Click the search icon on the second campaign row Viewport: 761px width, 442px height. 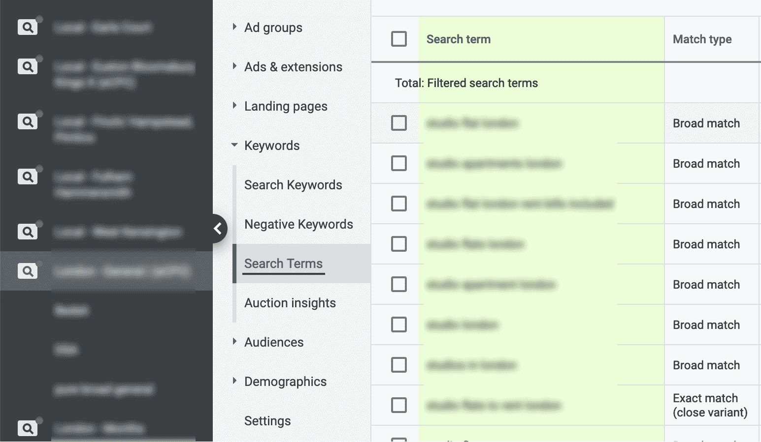(x=28, y=66)
